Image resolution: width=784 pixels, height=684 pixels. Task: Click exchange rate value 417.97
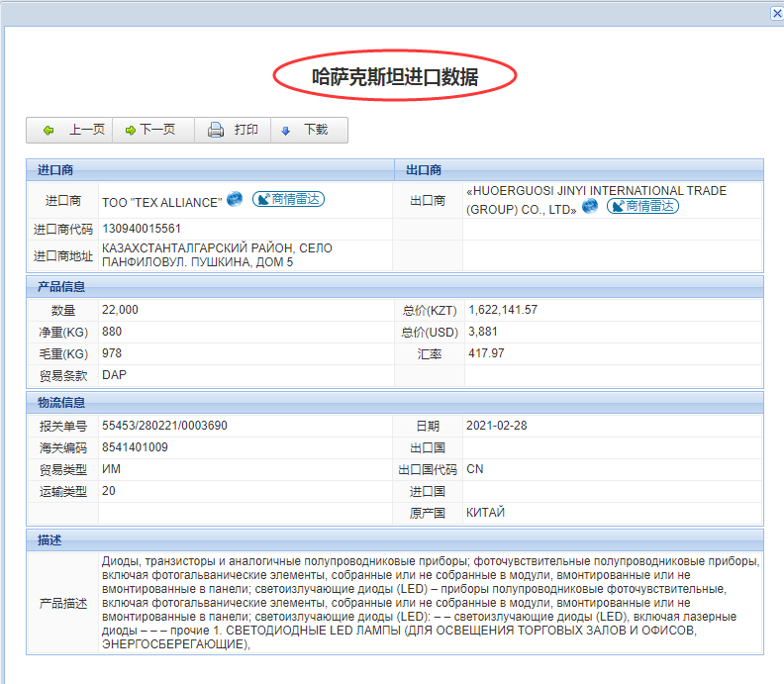pyautogui.click(x=486, y=353)
